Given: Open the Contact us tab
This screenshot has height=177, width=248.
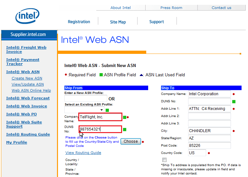Looking at the screenshot, I should (222, 8).
